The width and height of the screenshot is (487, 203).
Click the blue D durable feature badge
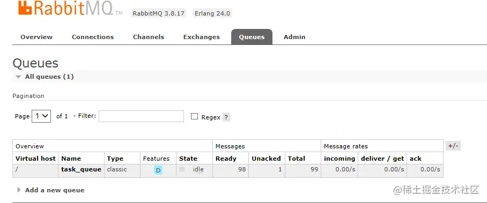(158, 170)
